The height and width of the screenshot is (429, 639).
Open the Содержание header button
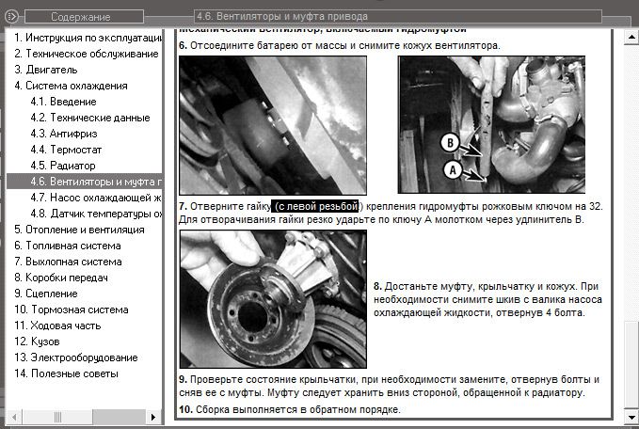pyautogui.click(x=85, y=17)
